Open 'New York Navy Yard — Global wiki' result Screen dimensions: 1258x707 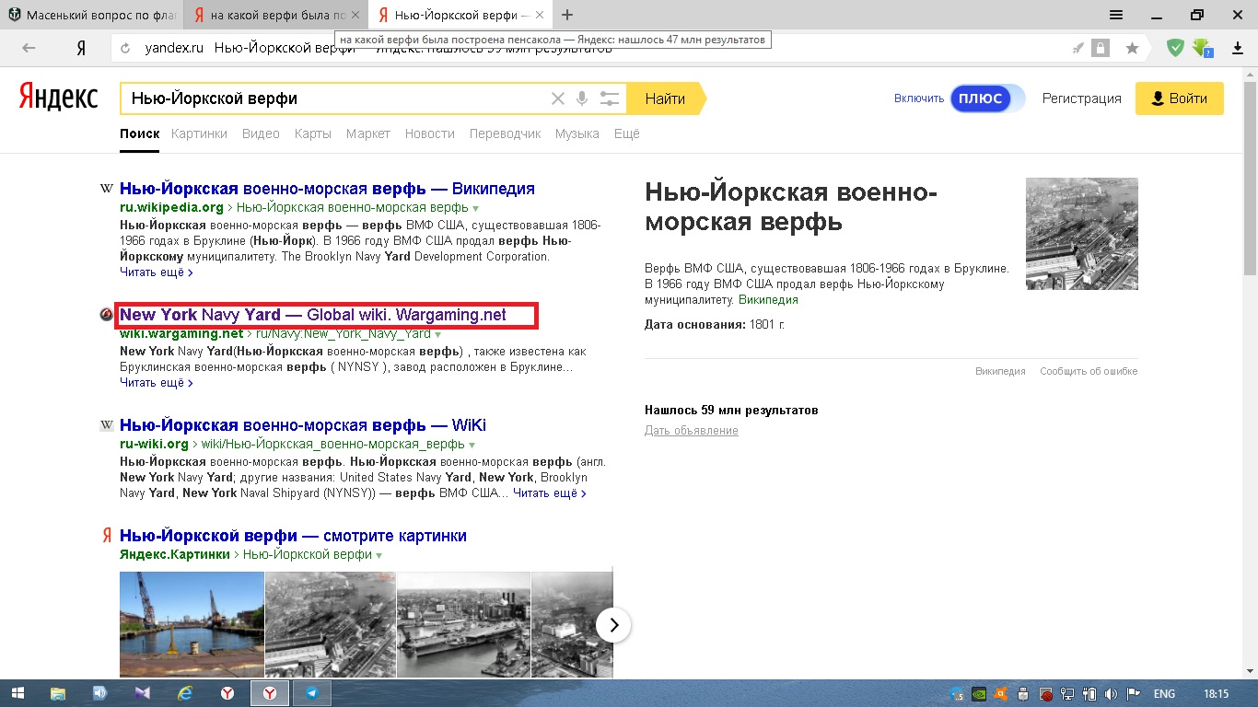click(x=313, y=315)
